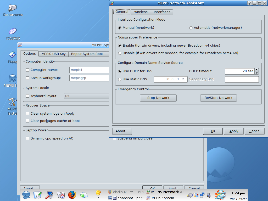
Task: Switch to MEPIS System taskbar entry
Action: pyautogui.click(x=160, y=198)
